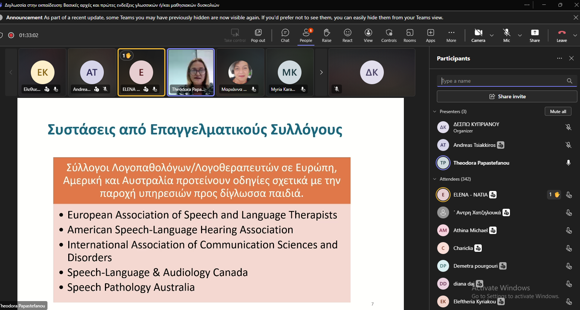Open the React emoji menu
The height and width of the screenshot is (310, 580).
coord(347,35)
